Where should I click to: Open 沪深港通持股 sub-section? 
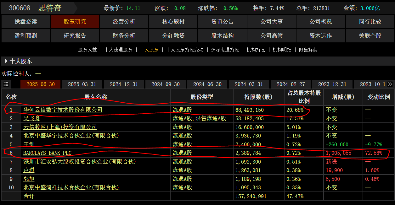tap(225, 50)
